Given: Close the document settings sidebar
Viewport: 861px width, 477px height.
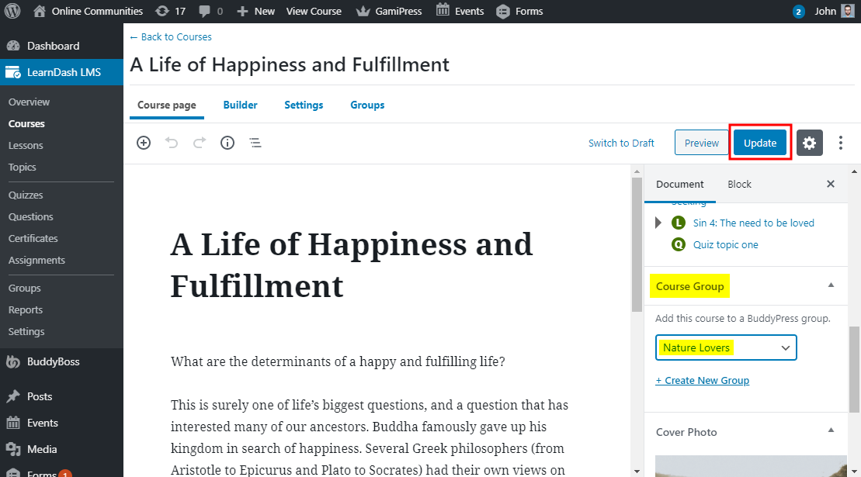Looking at the screenshot, I should (831, 184).
